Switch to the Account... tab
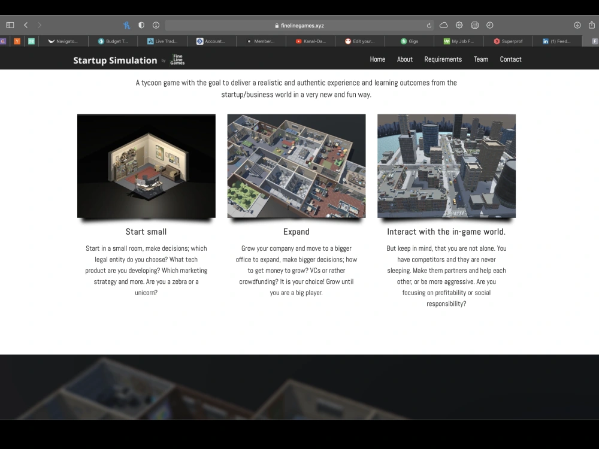The image size is (599, 449). [211, 41]
